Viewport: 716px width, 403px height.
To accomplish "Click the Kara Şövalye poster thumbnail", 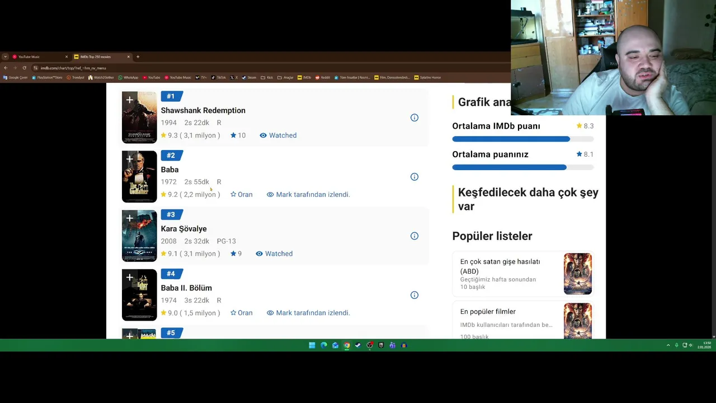I will pos(139,236).
